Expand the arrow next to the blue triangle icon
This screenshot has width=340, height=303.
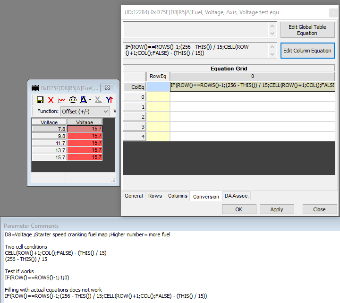click(90, 100)
